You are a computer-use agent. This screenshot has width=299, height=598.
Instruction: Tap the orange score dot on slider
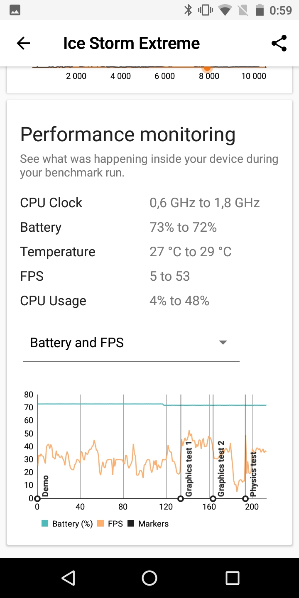pos(207,68)
